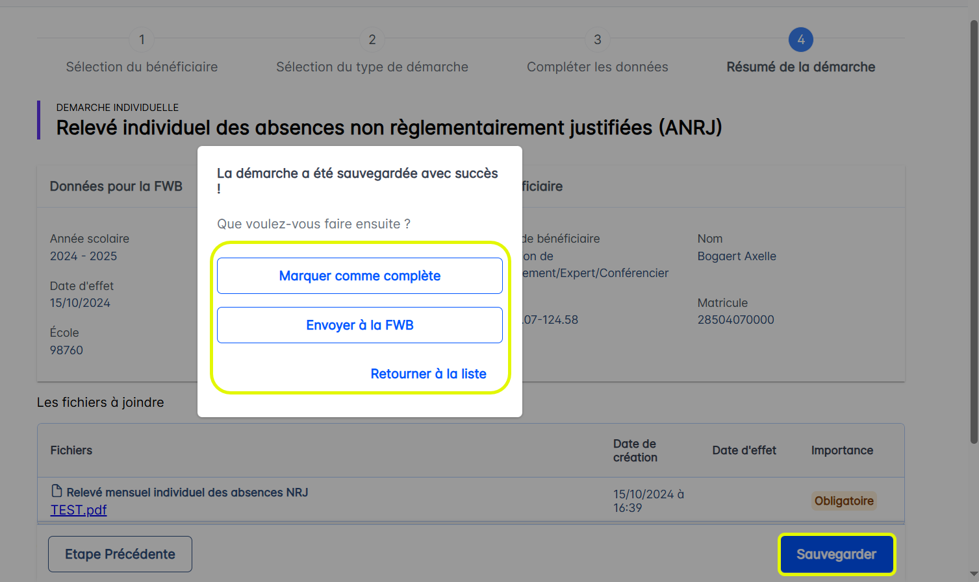Screen dimensions: 979x582
Task: Click the step 2 number circle
Action: click(372, 40)
